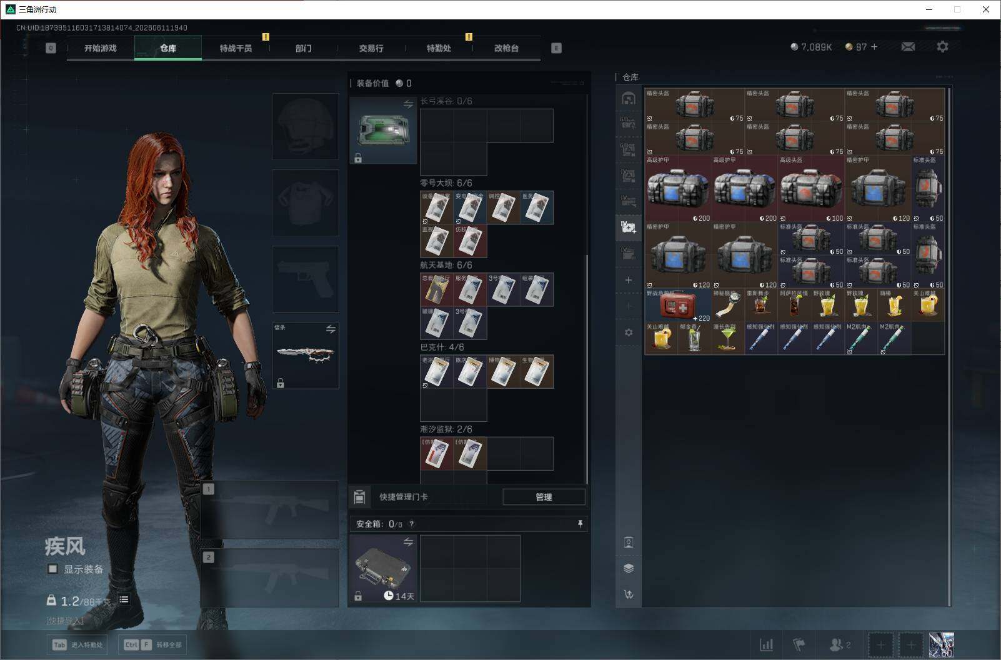
Task: Select the green key card case thumbnail
Action: (383, 131)
